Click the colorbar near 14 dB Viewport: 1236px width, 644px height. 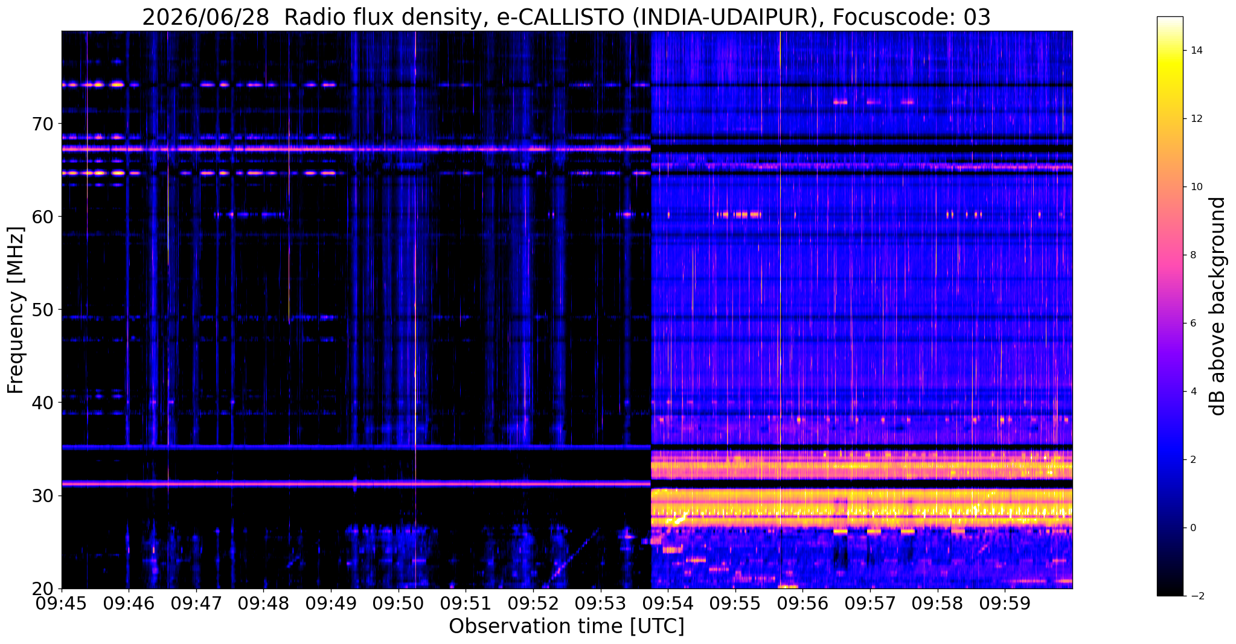[1170, 51]
